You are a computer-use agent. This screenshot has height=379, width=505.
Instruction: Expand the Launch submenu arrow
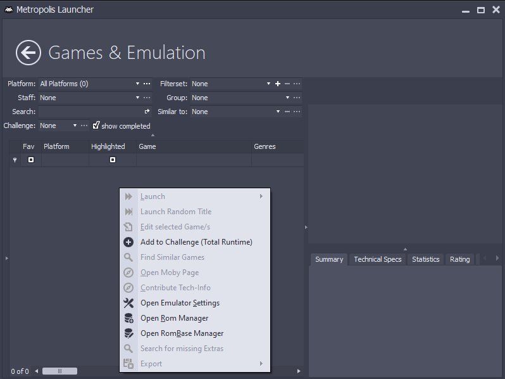pyautogui.click(x=261, y=196)
